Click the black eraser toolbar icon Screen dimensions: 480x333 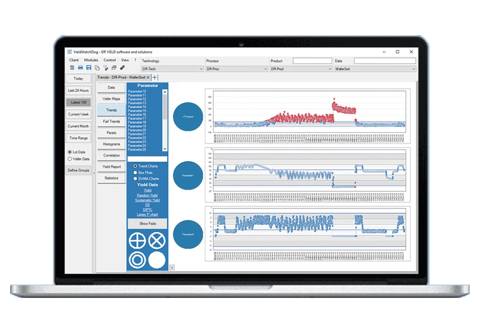122,68
